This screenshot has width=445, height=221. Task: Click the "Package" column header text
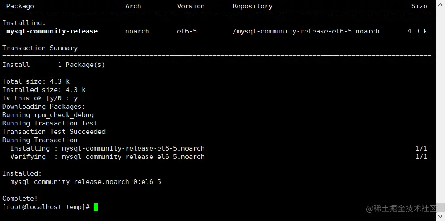pos(20,6)
